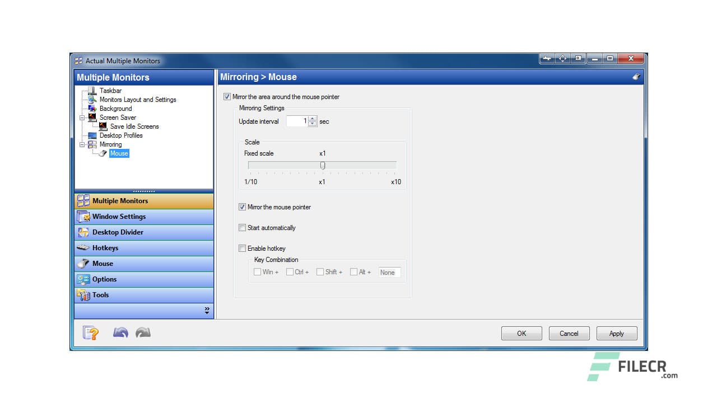This screenshot has width=717, height=403.
Task: Click the undo arrow icon
Action: pos(120,333)
